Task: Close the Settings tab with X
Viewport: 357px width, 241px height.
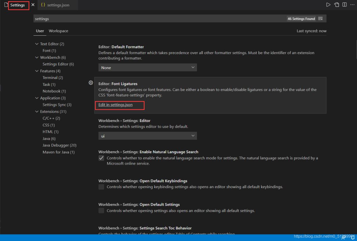Action: point(33,5)
